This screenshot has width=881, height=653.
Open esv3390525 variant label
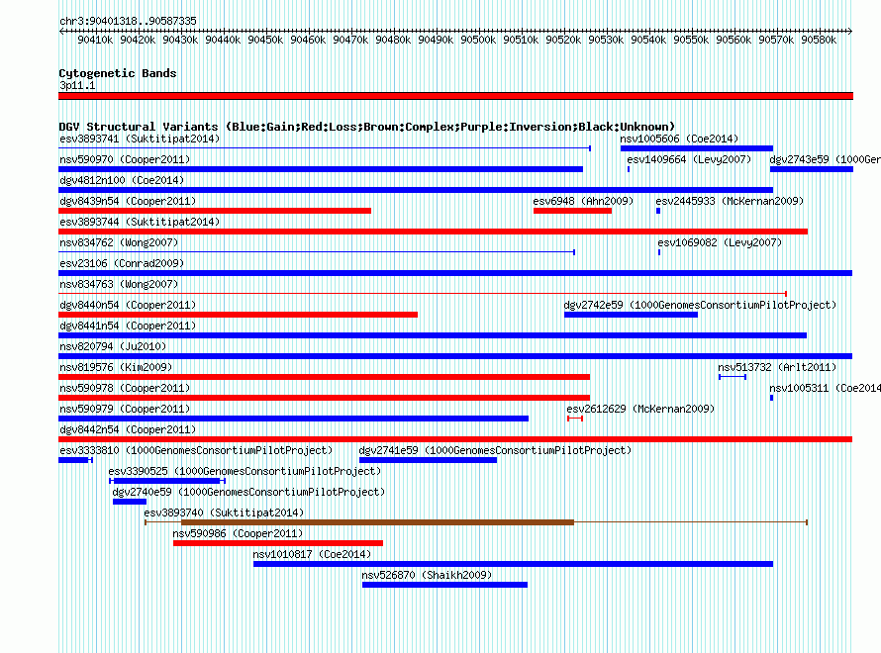click(x=245, y=471)
